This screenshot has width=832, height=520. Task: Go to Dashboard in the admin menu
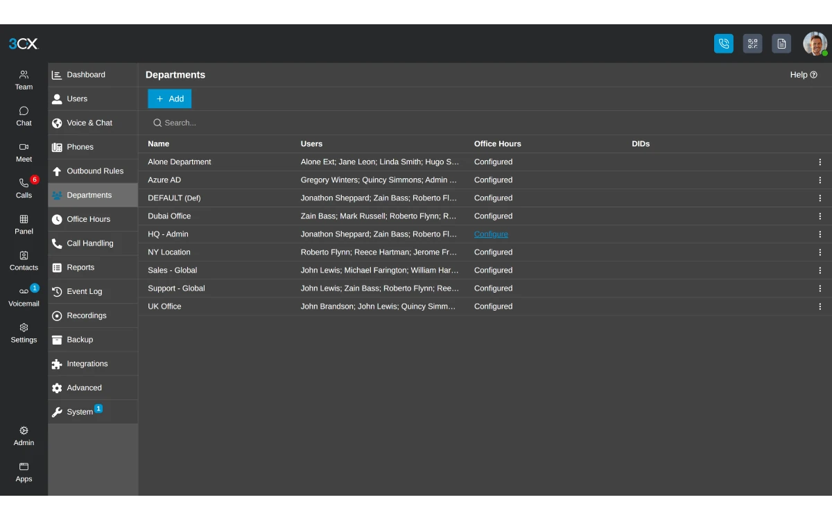93,75
